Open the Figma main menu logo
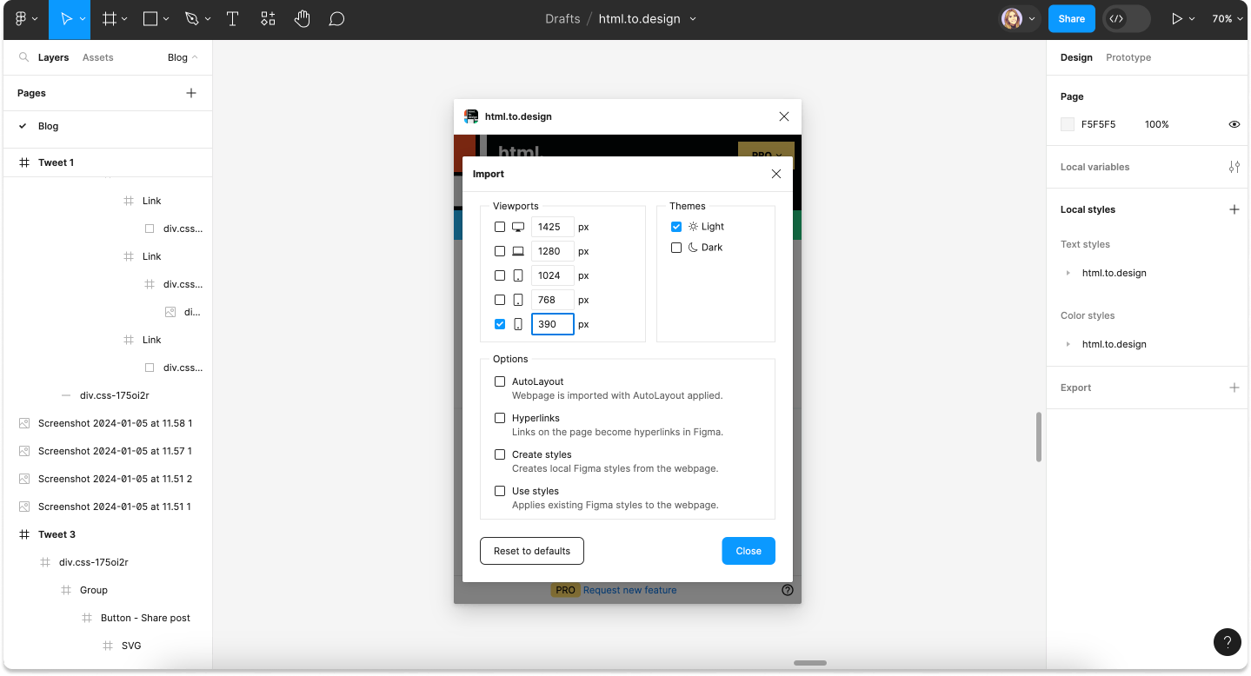This screenshot has height=676, width=1251. point(21,19)
